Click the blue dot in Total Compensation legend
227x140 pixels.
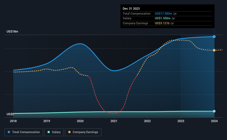click(9, 132)
